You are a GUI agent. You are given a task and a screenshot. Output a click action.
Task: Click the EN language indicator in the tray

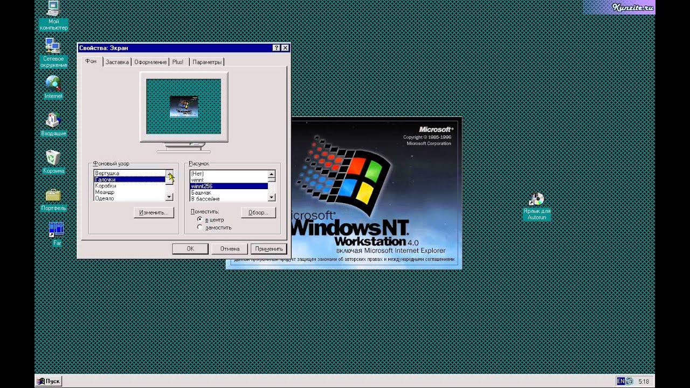(620, 381)
